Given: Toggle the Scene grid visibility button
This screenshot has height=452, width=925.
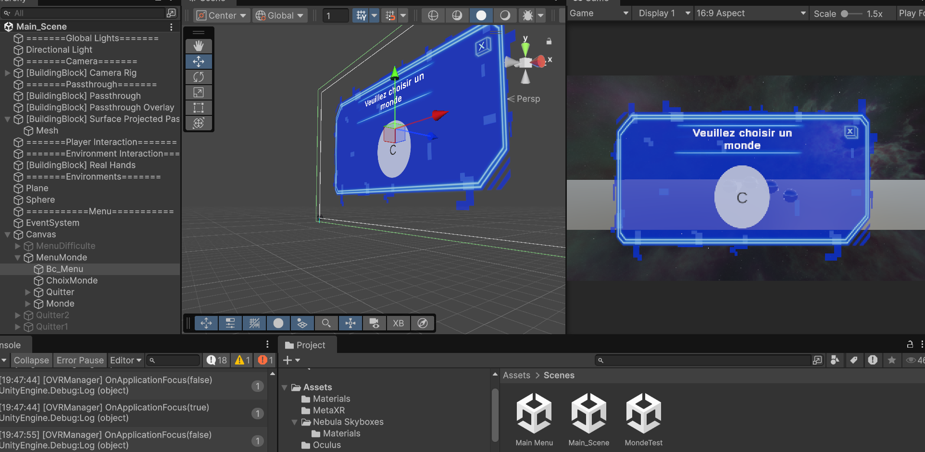Looking at the screenshot, I should coord(361,16).
